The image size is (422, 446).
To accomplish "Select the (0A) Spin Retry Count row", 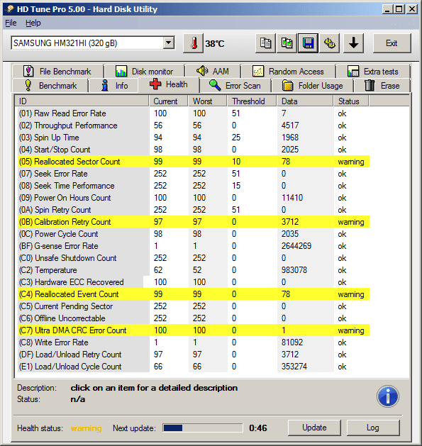I will coord(194,210).
